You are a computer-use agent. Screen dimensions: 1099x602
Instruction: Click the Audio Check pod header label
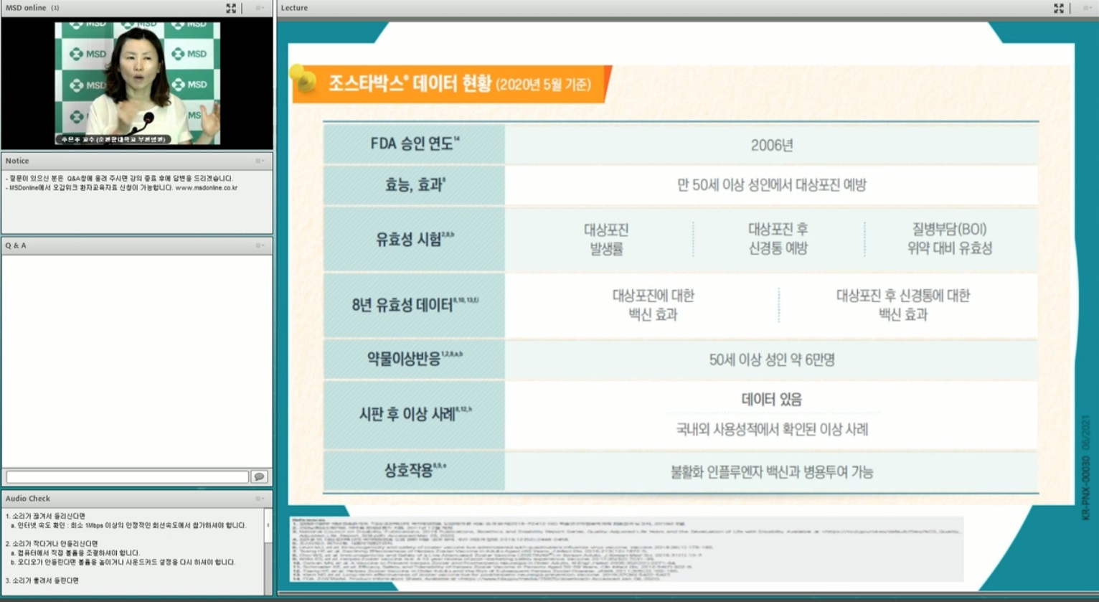28,498
